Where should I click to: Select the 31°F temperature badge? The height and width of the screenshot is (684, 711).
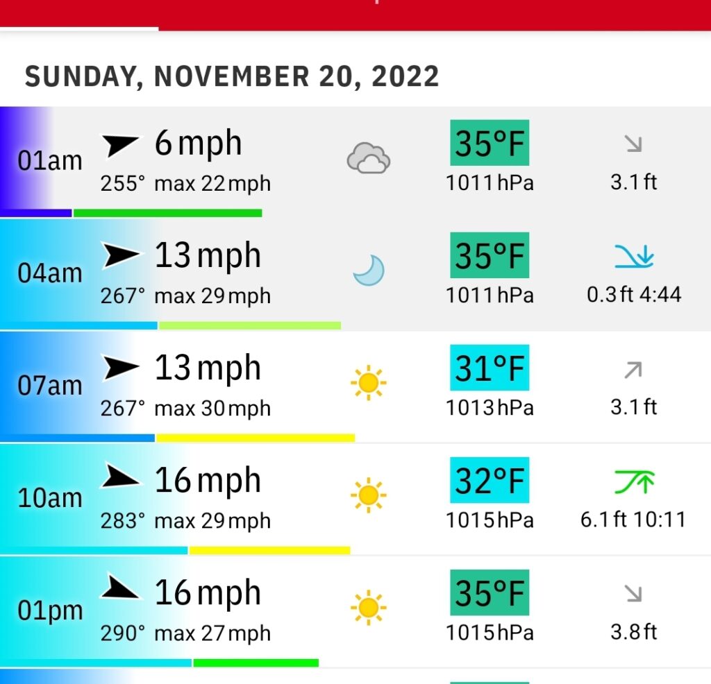tap(490, 368)
